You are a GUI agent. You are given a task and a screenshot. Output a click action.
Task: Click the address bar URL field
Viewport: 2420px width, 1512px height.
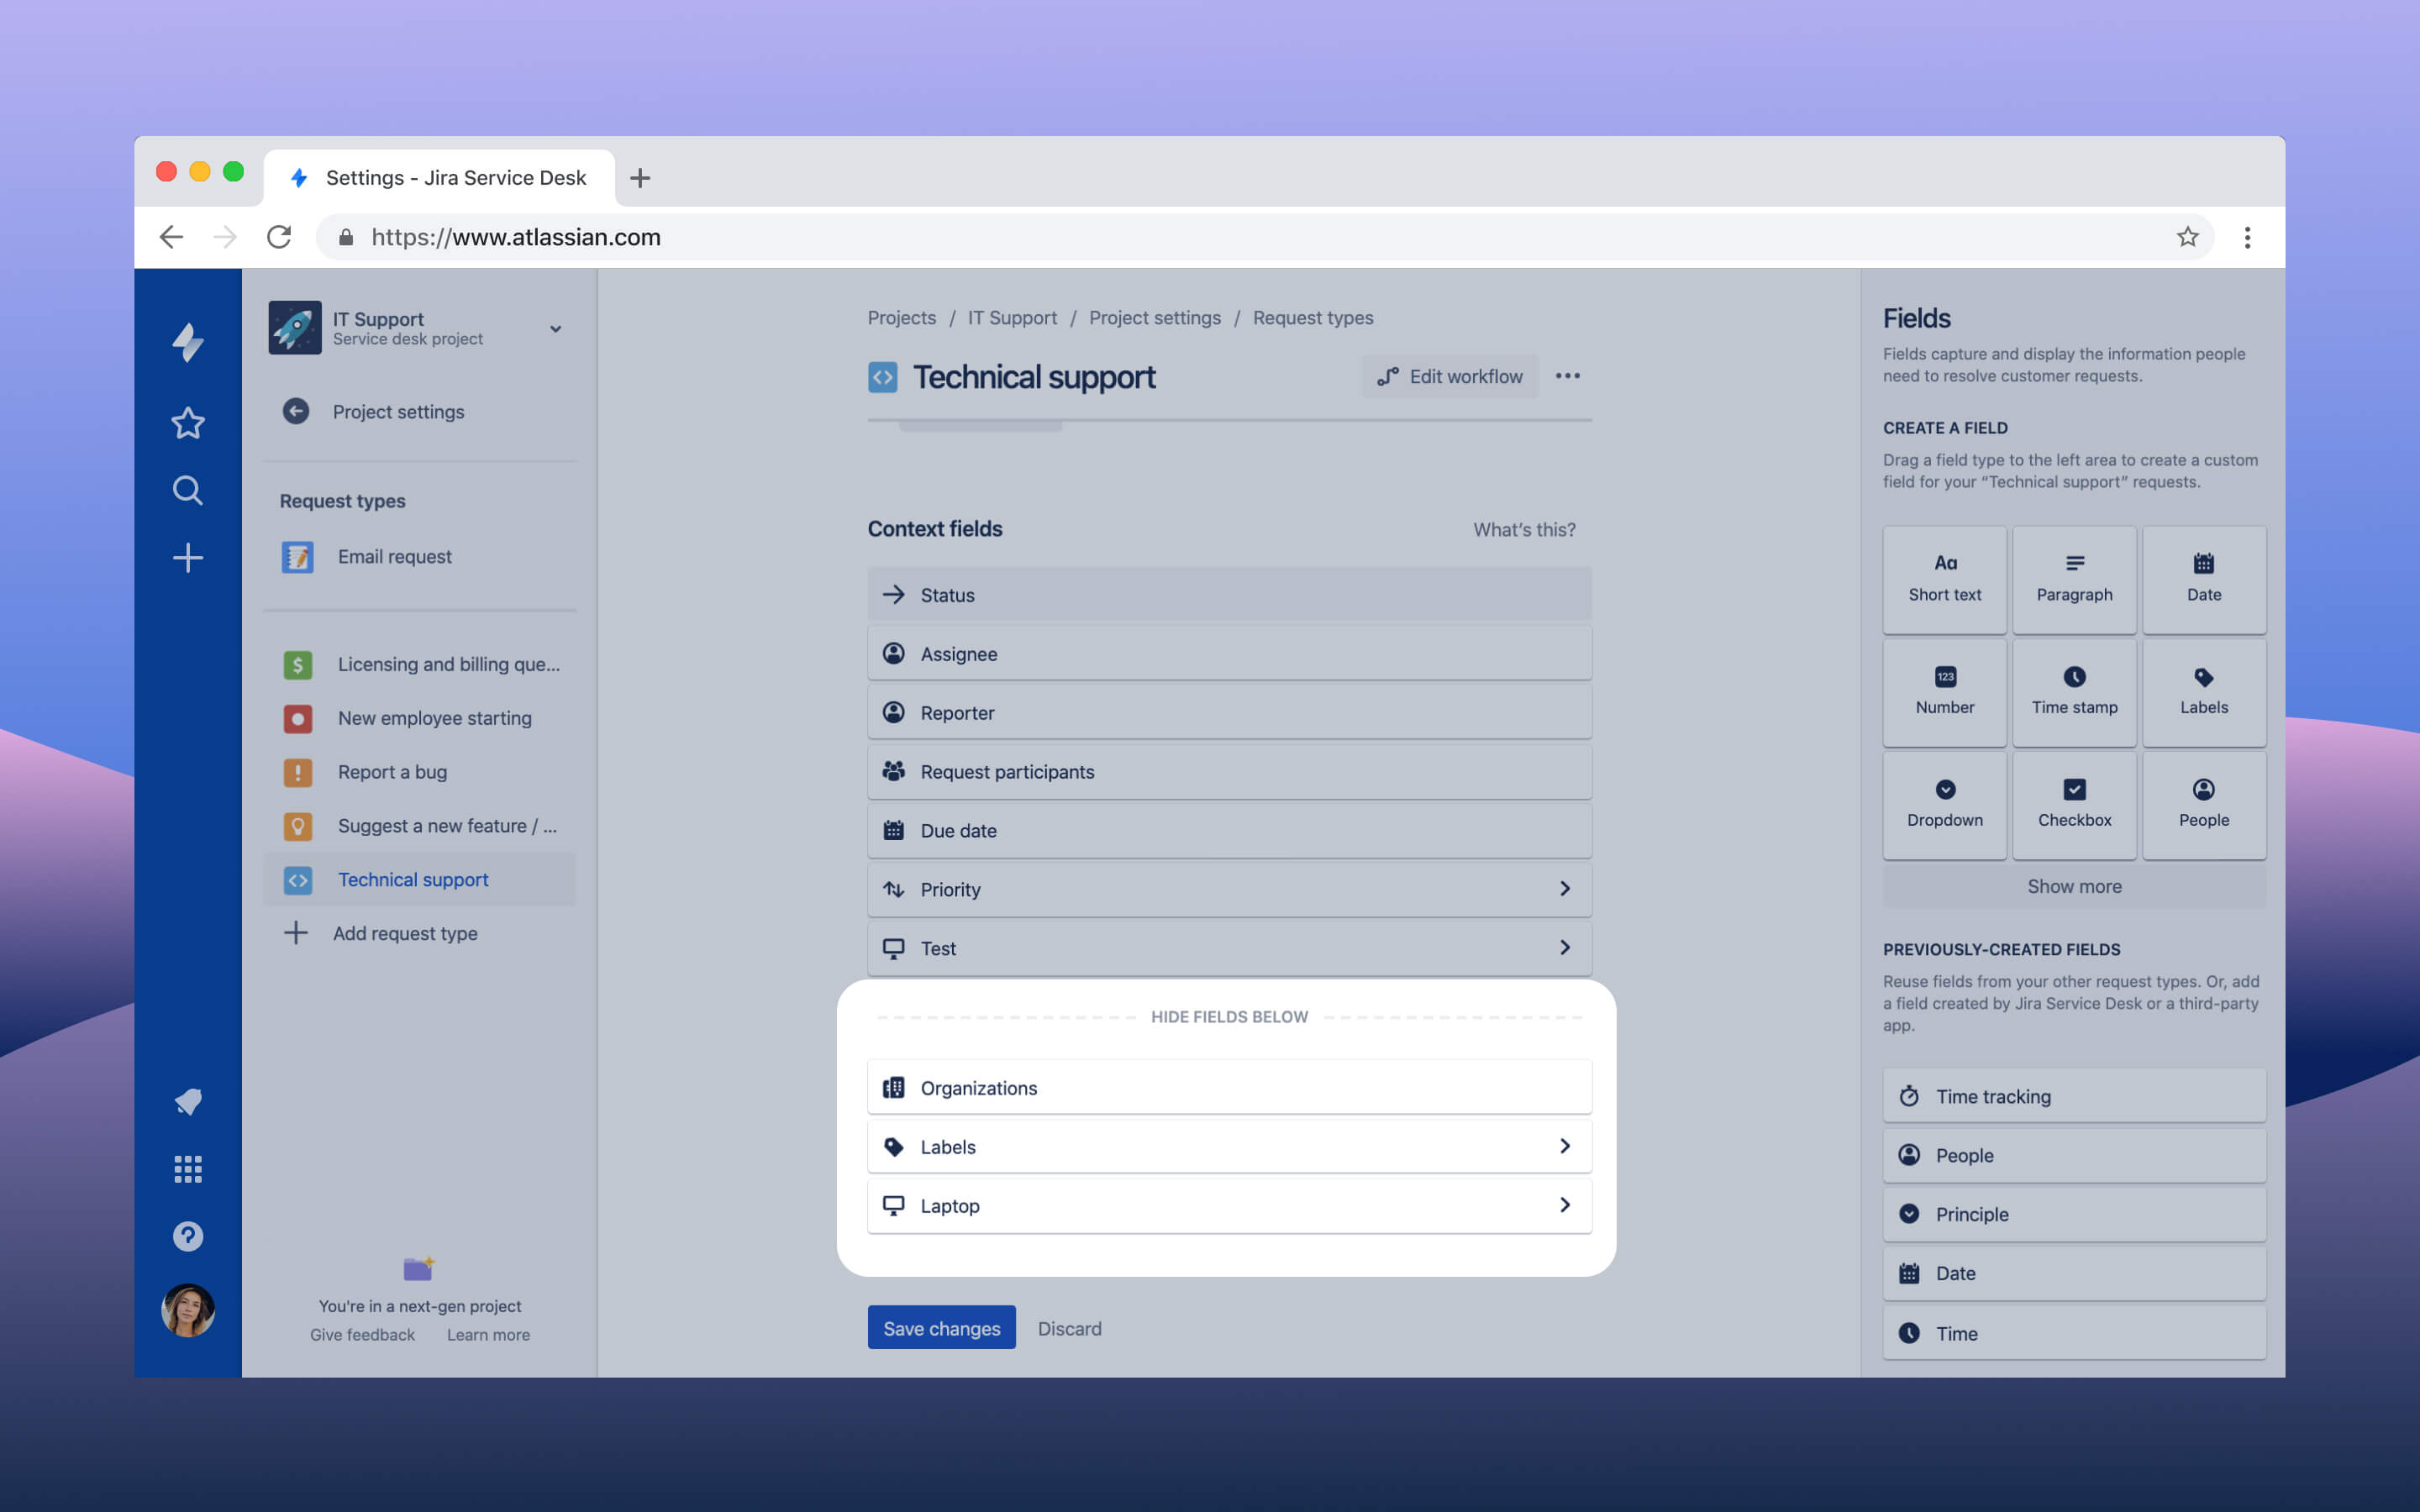tap(1265, 237)
